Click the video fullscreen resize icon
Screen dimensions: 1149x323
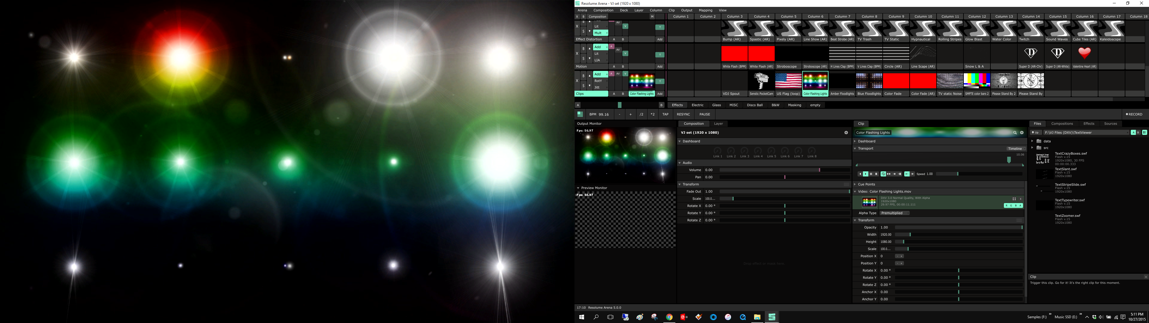click(x=1014, y=199)
